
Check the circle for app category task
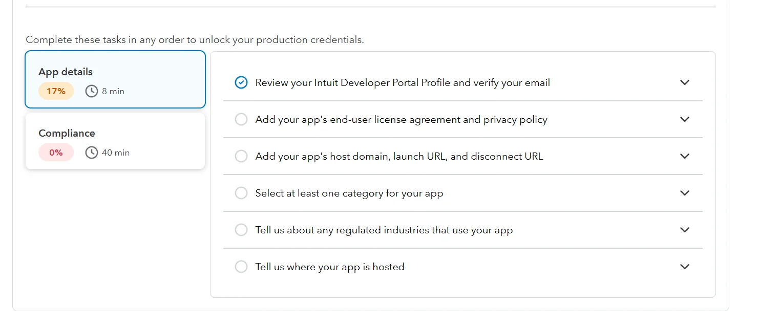(x=241, y=193)
